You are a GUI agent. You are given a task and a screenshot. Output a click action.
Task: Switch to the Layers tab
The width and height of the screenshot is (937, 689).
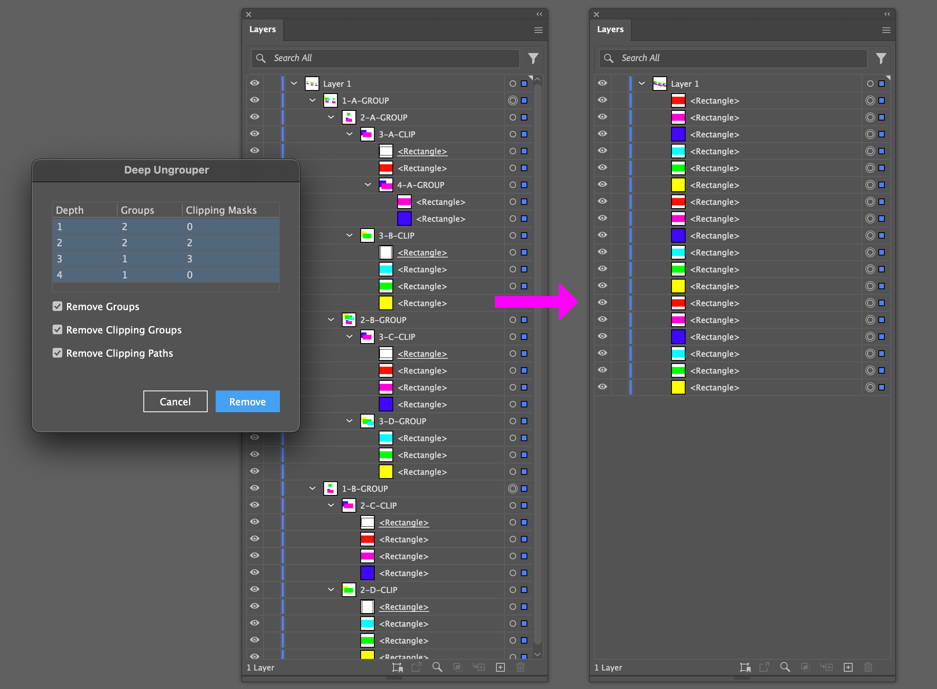click(x=263, y=29)
